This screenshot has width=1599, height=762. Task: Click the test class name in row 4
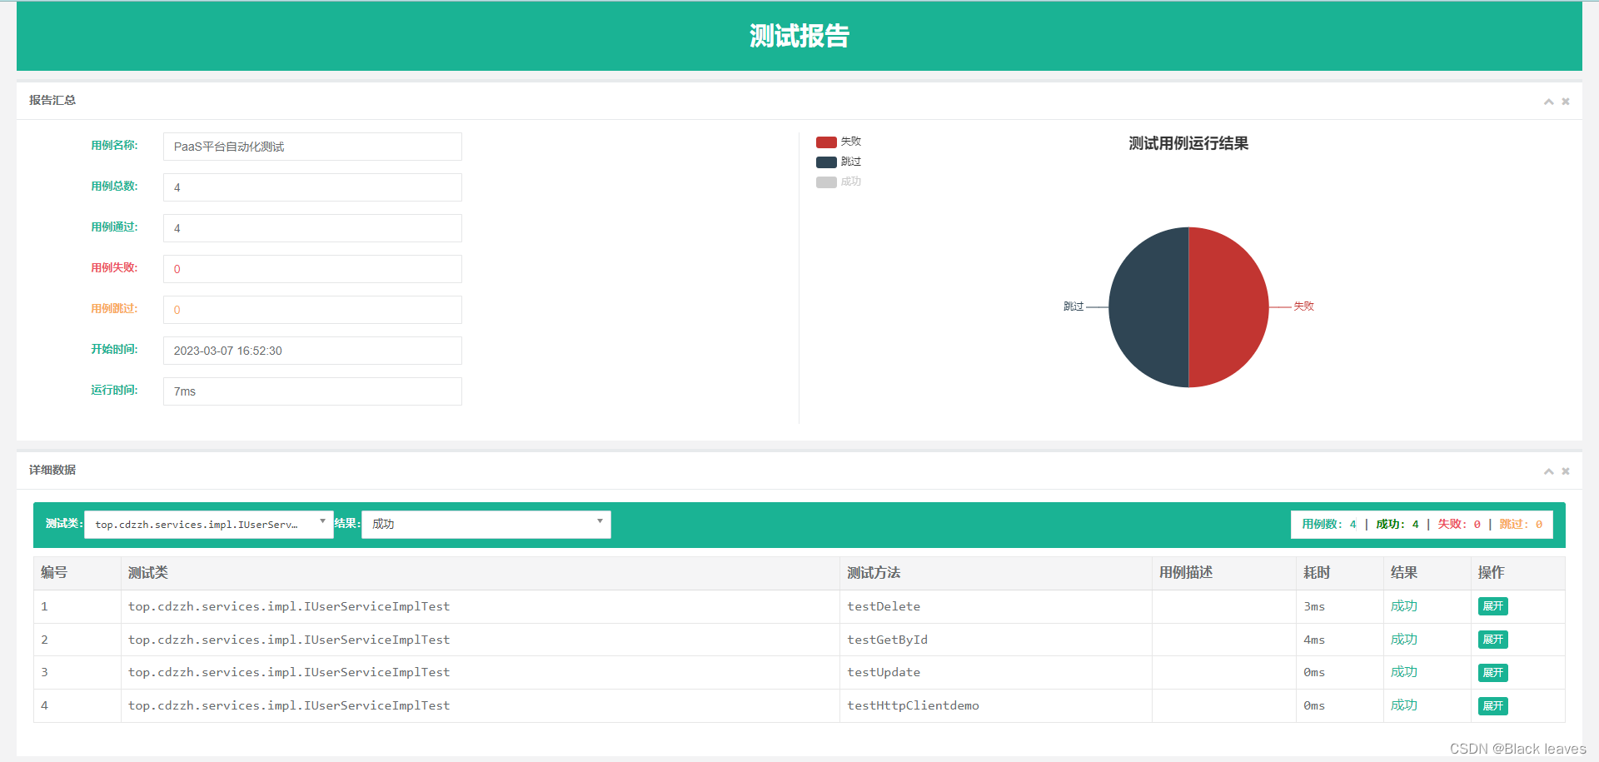pos(289,705)
